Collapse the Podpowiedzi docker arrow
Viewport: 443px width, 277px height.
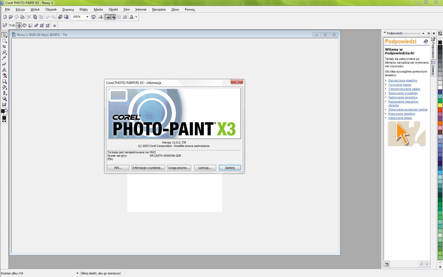point(423,33)
